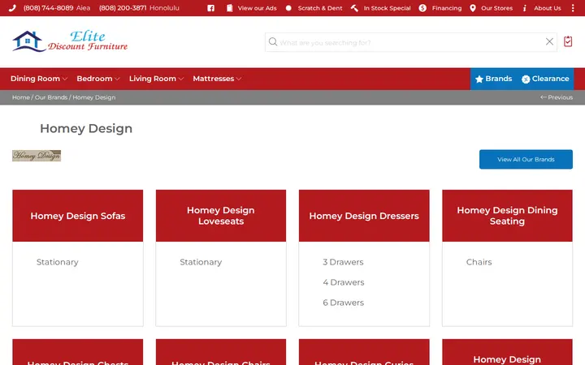Click the Homey Design page heading

[x=86, y=128]
